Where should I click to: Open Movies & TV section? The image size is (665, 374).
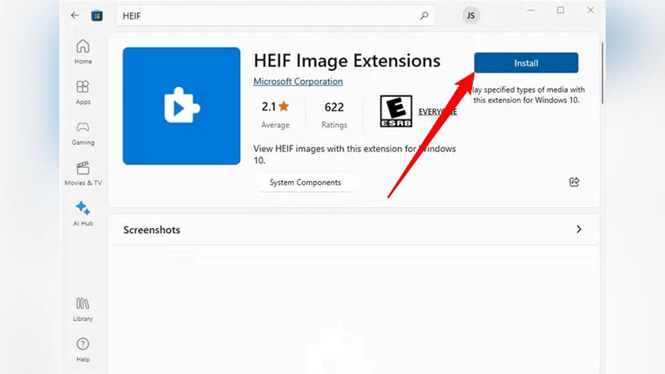83,173
